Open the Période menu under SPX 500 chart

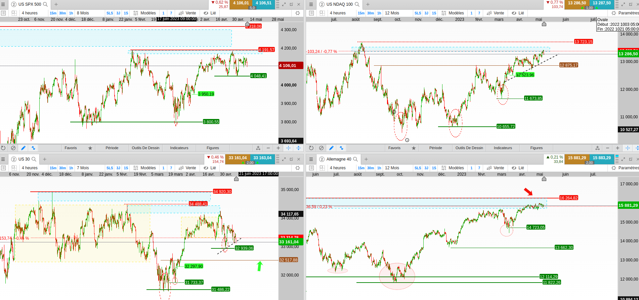(x=112, y=148)
